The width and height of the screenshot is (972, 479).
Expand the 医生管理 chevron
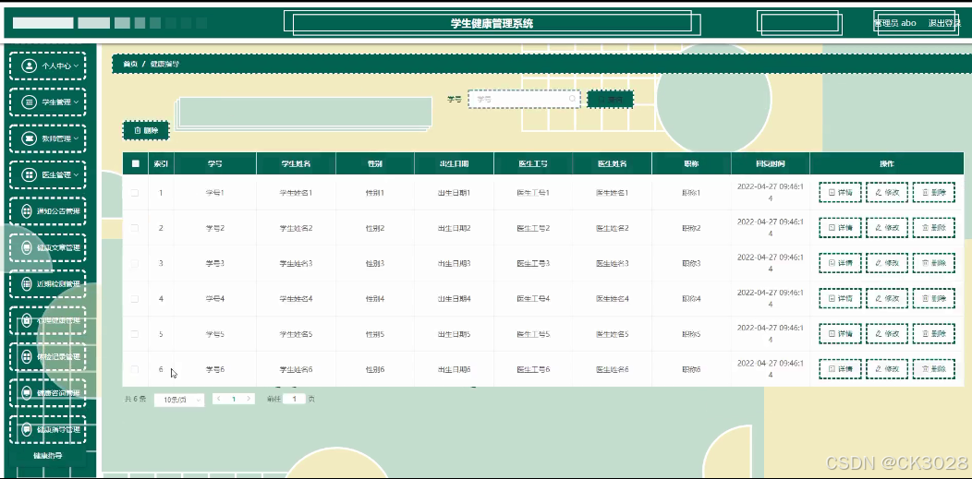pos(77,175)
